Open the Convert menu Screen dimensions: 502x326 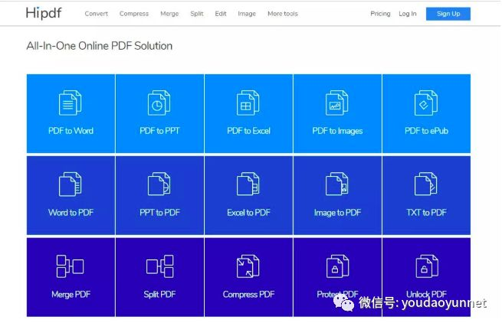pyautogui.click(x=96, y=14)
